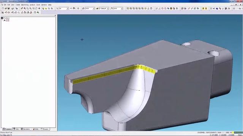This screenshot has height=136, width=243.
Task: Toggle the first yellow-highlighted toolbar button
Action: (203, 8)
